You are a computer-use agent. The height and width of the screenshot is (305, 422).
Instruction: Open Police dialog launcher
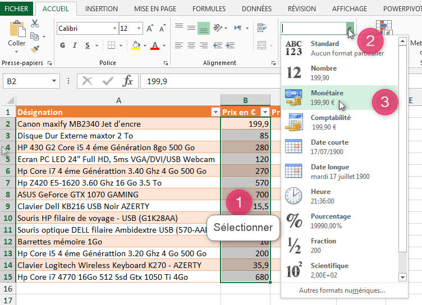[166, 63]
